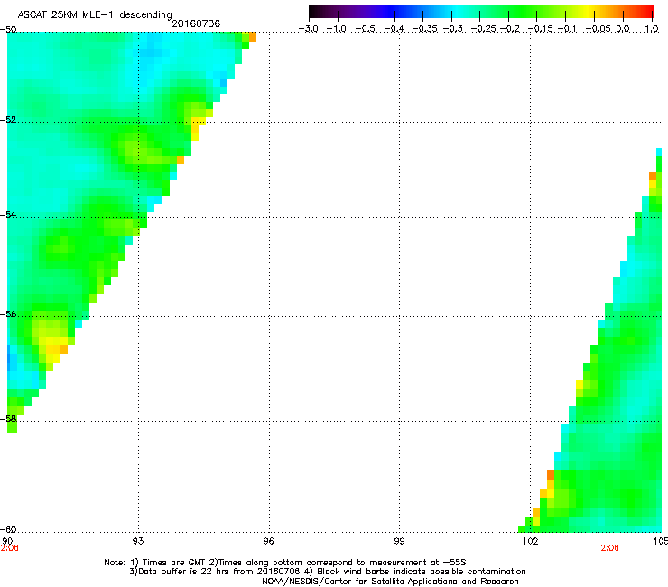668x587 pixels.
Task: Click the -50 latitude axis label
Action: 8,30
